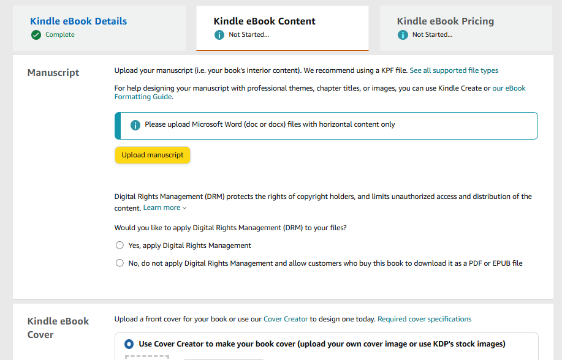The width and height of the screenshot is (562, 360).
Task: Click the info icon under Kindle eBook Content
Action: pyautogui.click(x=219, y=35)
